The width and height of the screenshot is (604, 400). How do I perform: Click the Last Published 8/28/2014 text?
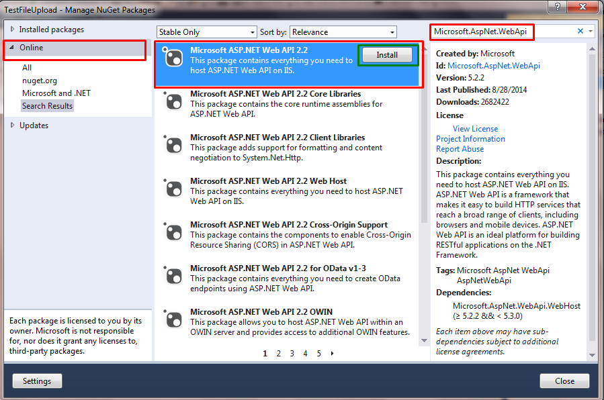point(481,90)
